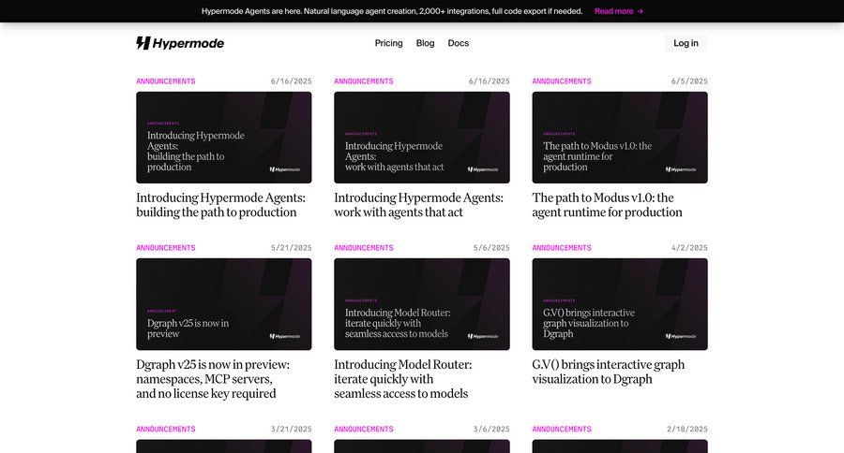This screenshot has width=844, height=453.
Task: Click the date 6/5/2025
Action: [x=689, y=81]
